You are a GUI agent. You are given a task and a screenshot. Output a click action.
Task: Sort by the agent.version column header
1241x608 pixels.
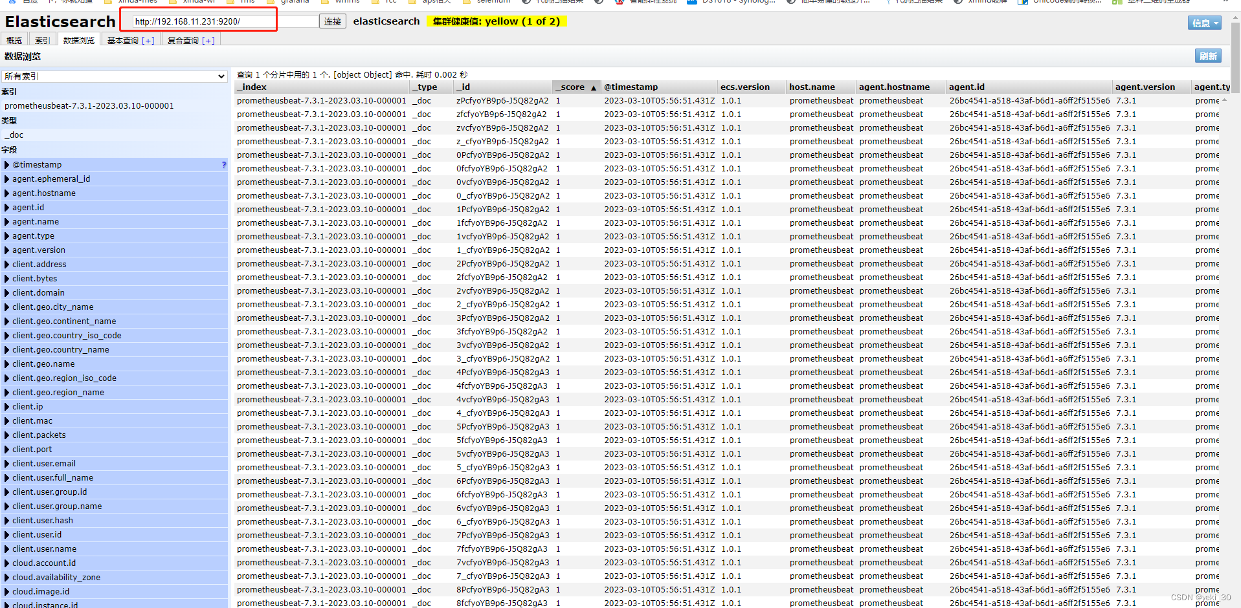click(1152, 87)
